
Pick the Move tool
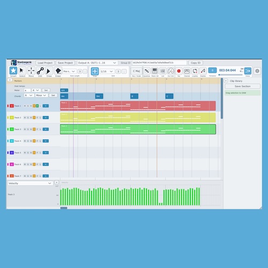pos(31,71)
